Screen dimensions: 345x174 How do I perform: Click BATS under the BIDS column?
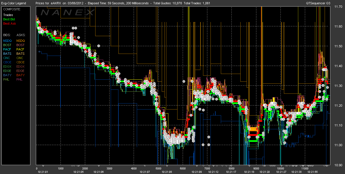pyautogui.click(x=7, y=54)
